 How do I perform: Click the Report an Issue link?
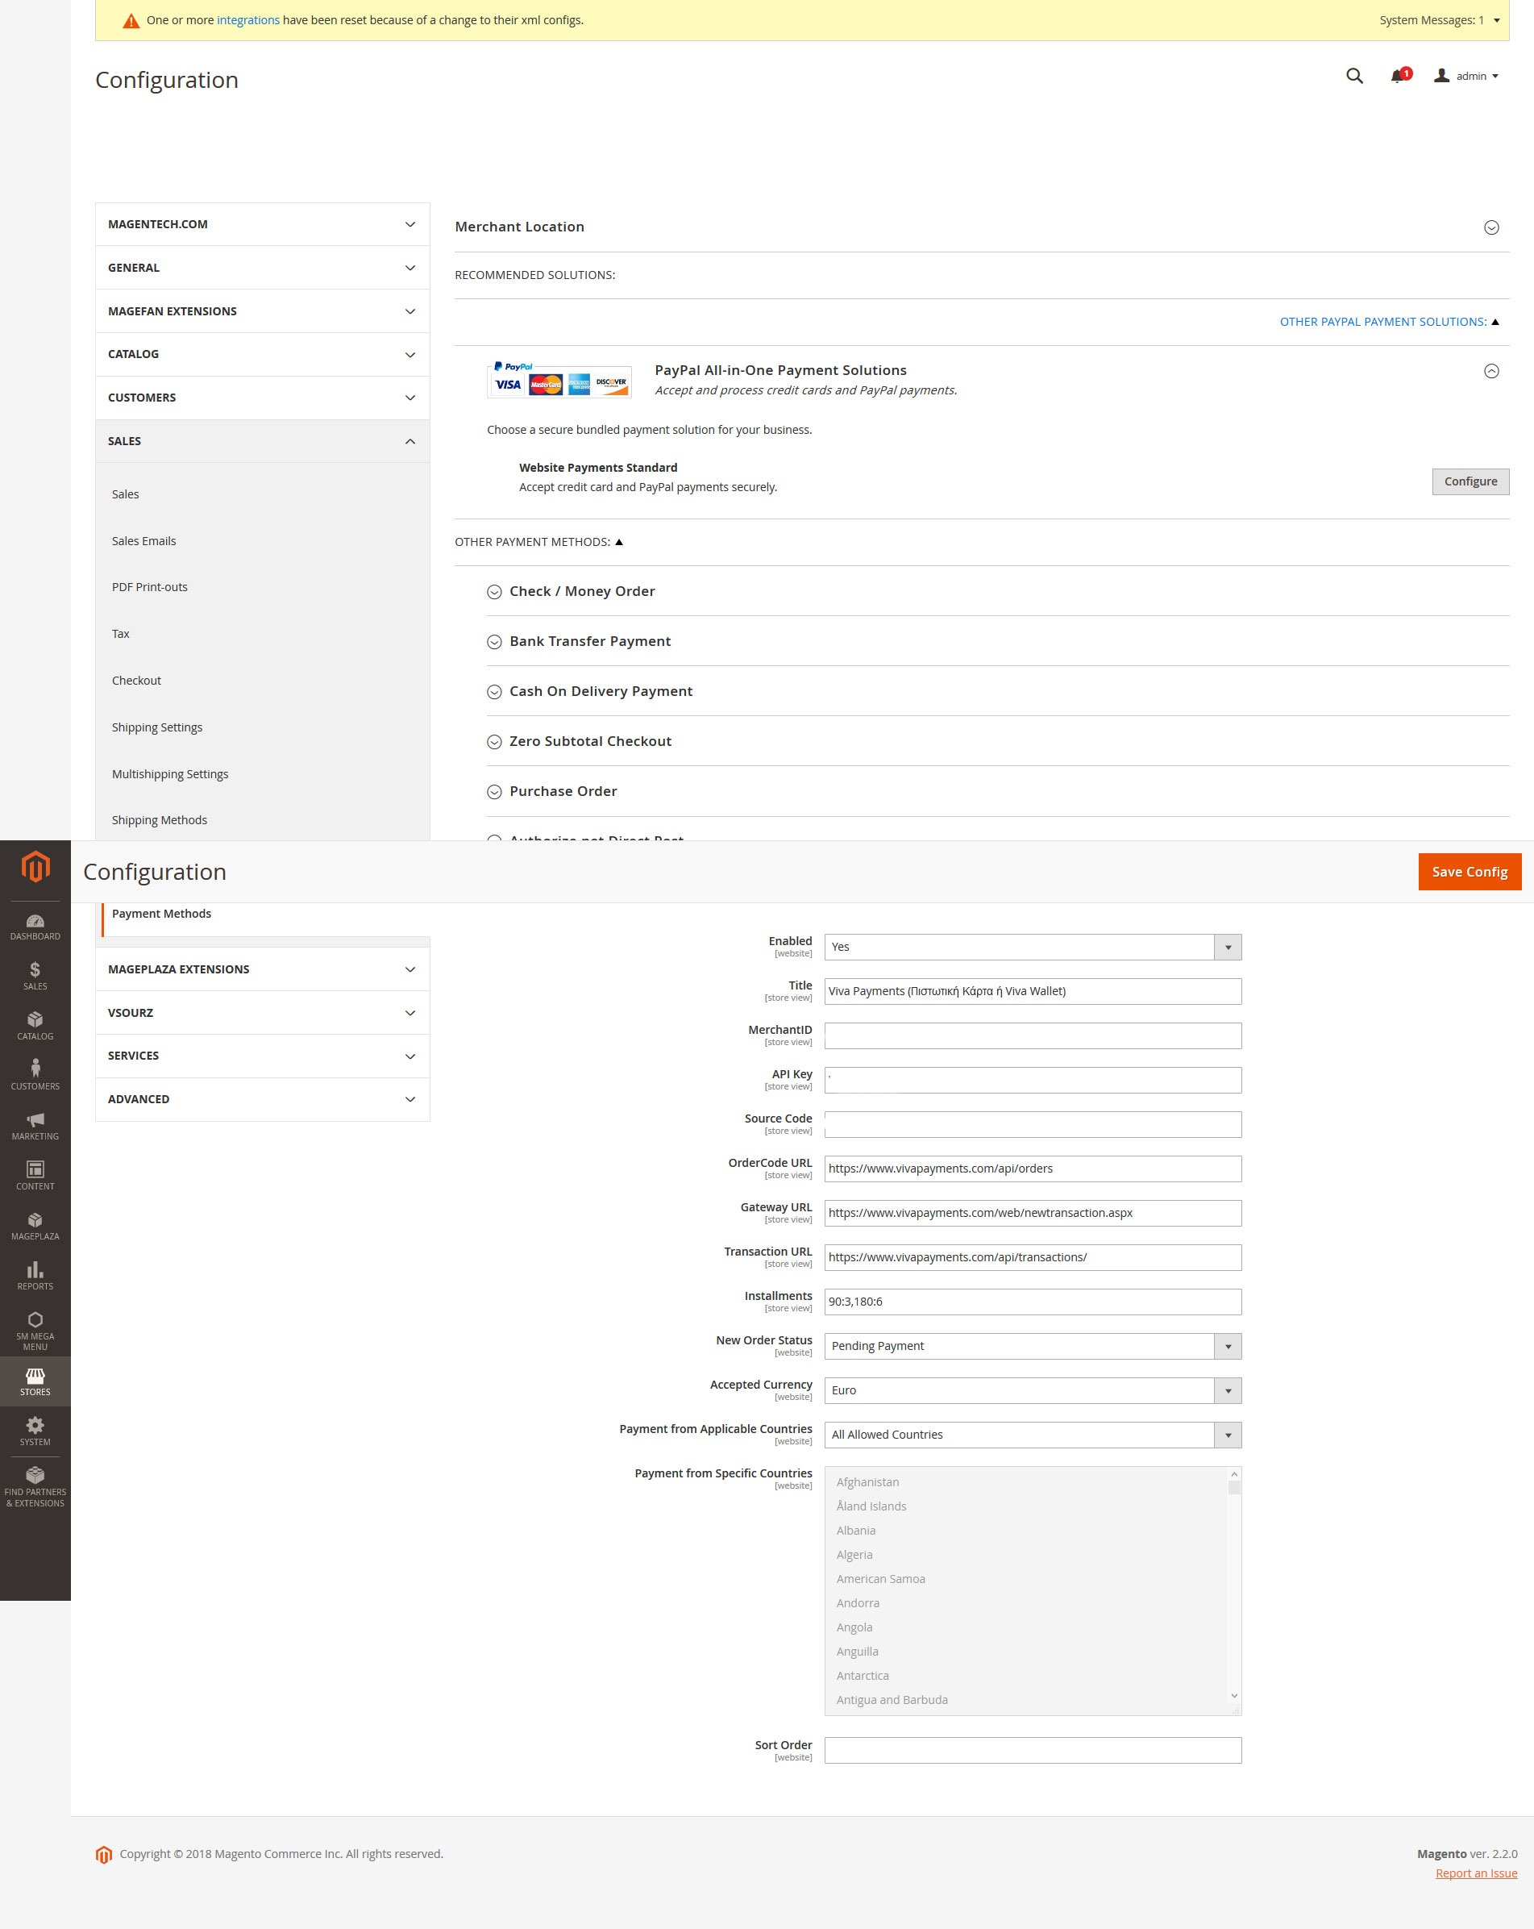tap(1476, 1873)
